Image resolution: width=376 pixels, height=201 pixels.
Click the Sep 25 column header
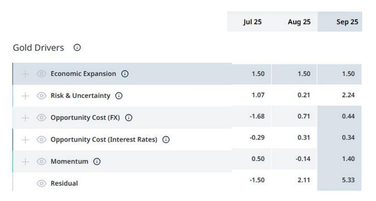[x=347, y=22]
